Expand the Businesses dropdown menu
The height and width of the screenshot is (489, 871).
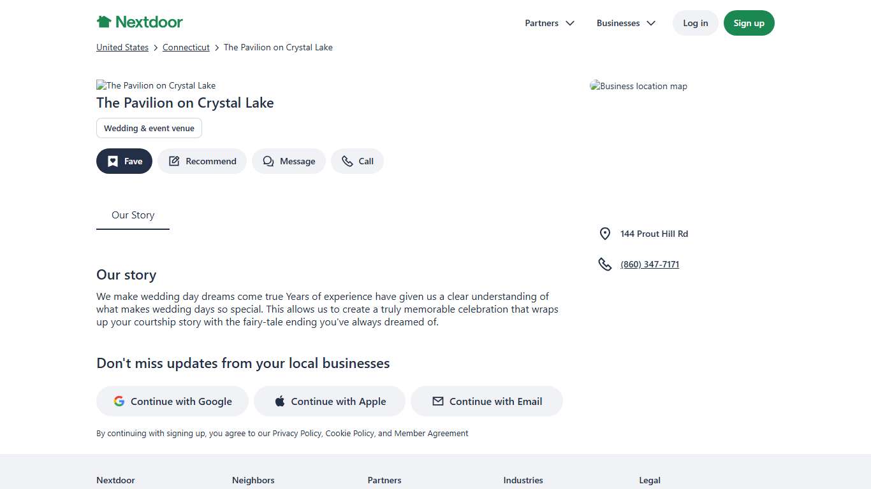[x=626, y=23]
